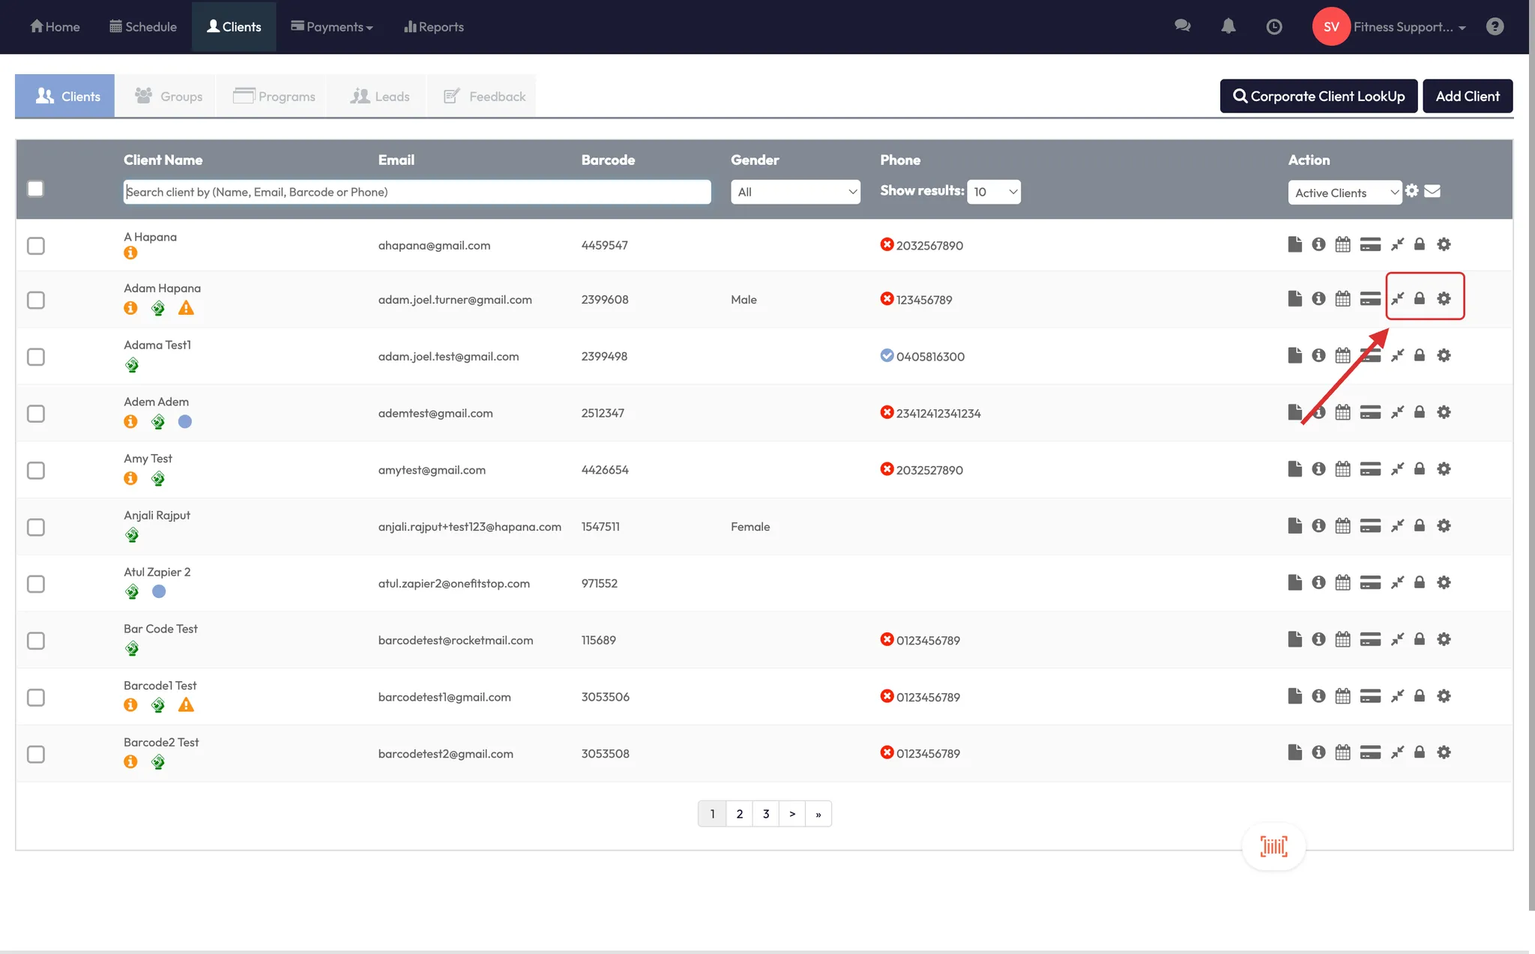
Task: Click the lock icon for Adam Hapana
Action: pyautogui.click(x=1419, y=299)
